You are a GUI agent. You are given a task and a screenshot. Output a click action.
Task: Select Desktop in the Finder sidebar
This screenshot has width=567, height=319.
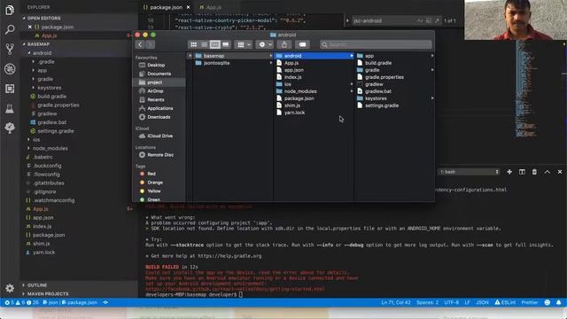[x=156, y=65]
